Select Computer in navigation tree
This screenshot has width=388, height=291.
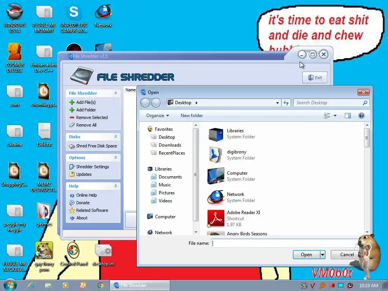165,217
